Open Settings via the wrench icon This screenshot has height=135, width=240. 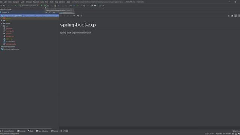[92, 6]
